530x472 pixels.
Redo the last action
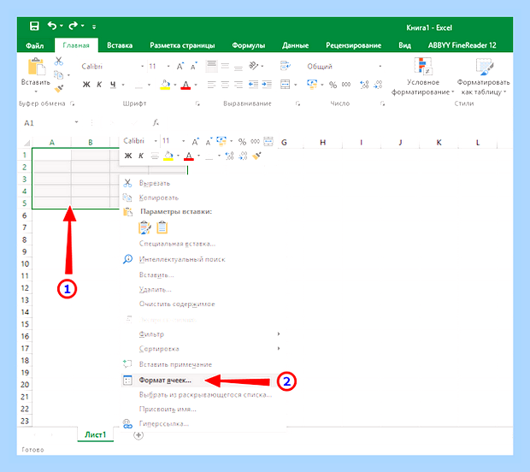73,26
